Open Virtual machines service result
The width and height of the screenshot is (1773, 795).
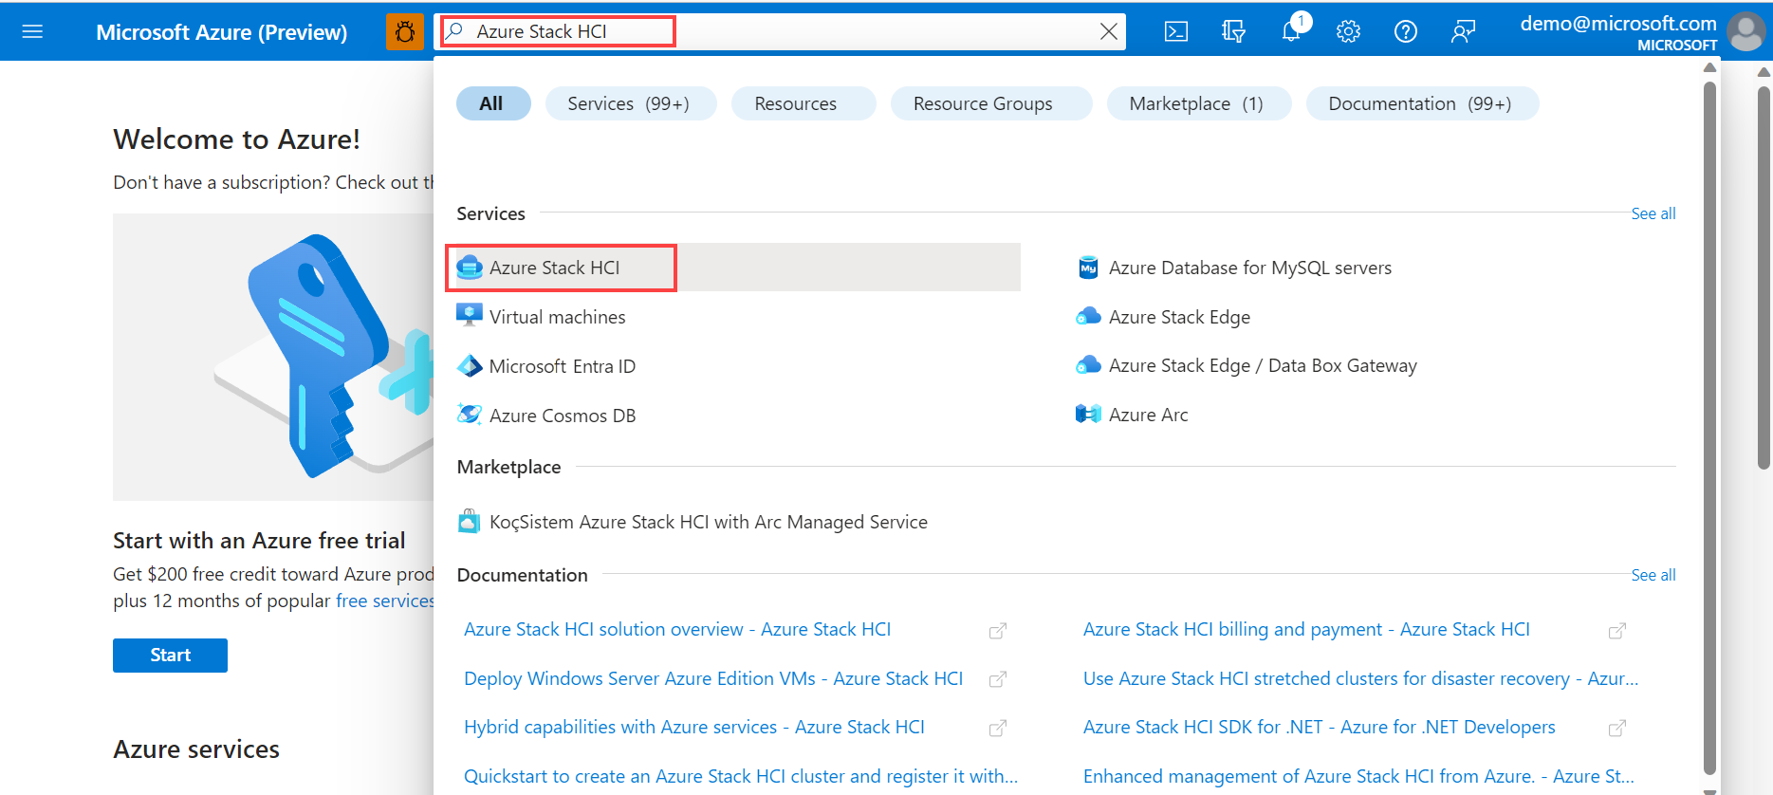point(557,317)
